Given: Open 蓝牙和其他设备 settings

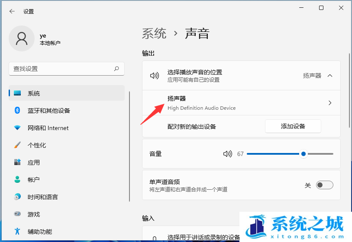Looking at the screenshot, I should point(67,111).
